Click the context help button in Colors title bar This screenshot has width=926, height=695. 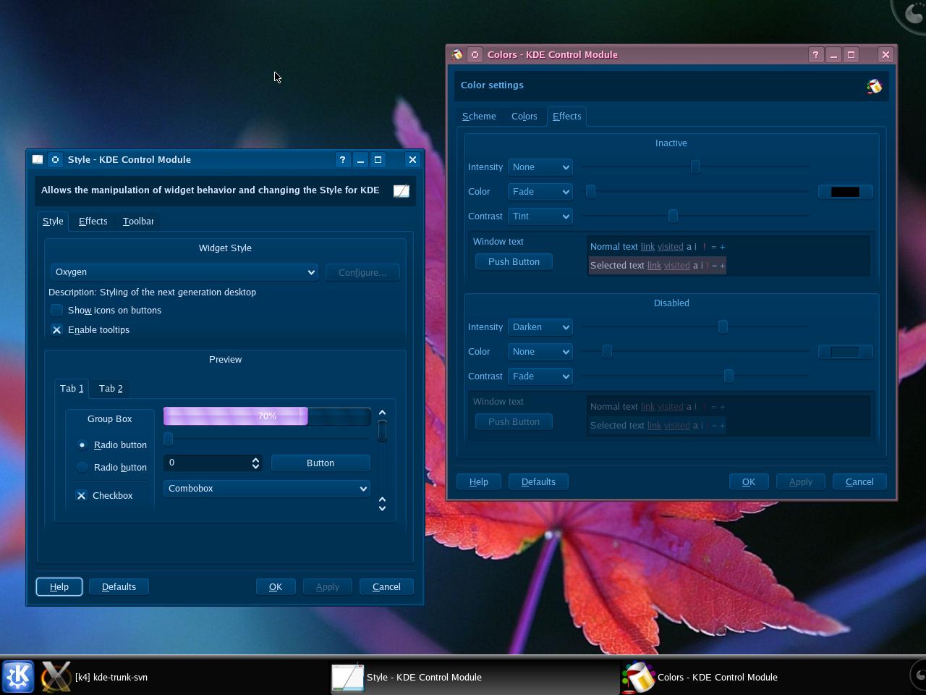[816, 54]
